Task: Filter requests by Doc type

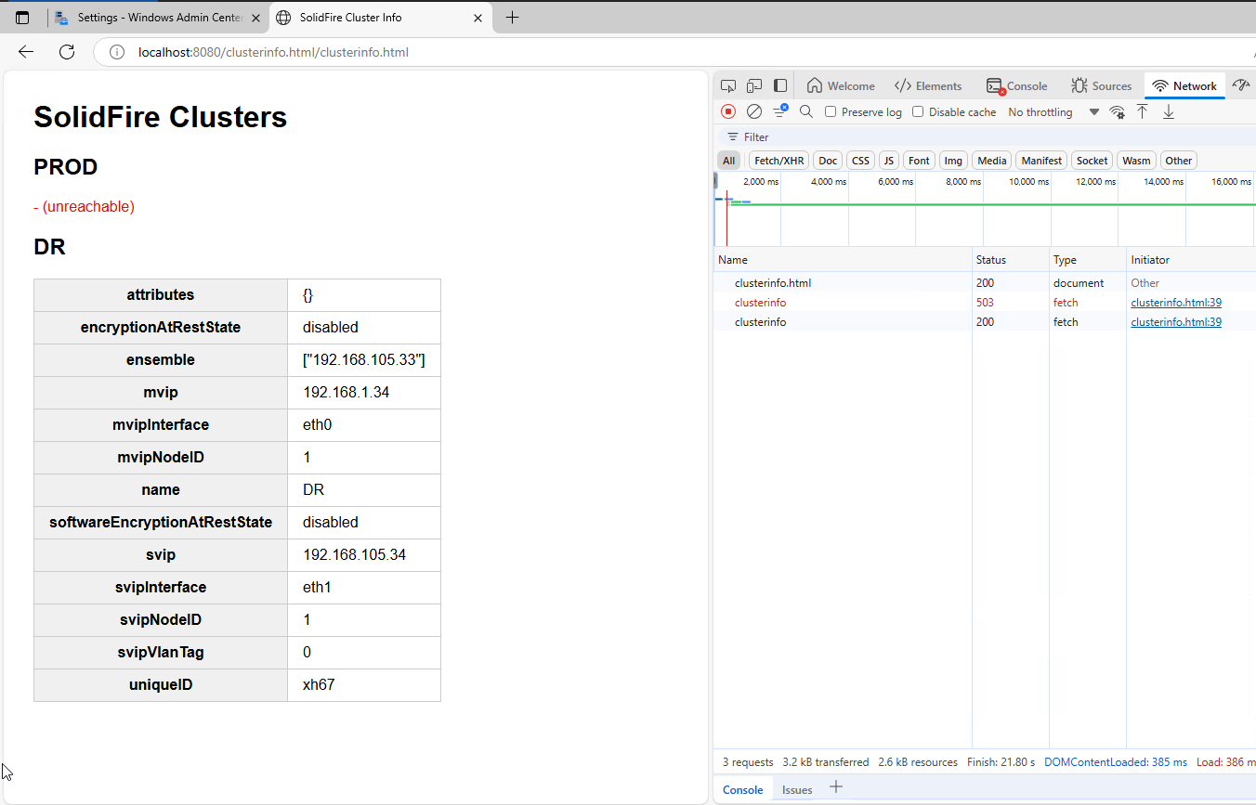Action: (828, 161)
